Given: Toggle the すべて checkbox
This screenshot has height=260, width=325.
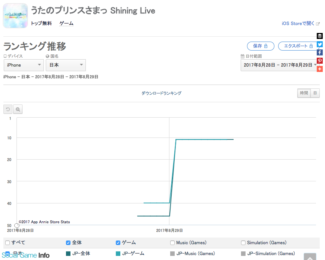Looking at the screenshot, I should click(x=7, y=243).
